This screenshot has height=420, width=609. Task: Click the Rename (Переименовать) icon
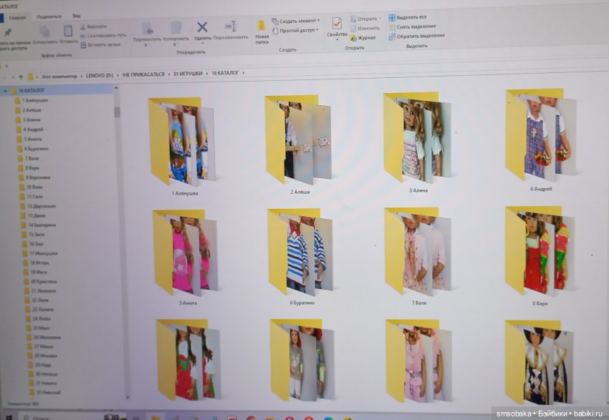[x=231, y=27]
